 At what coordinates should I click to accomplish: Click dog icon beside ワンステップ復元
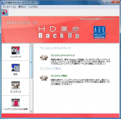44,78
